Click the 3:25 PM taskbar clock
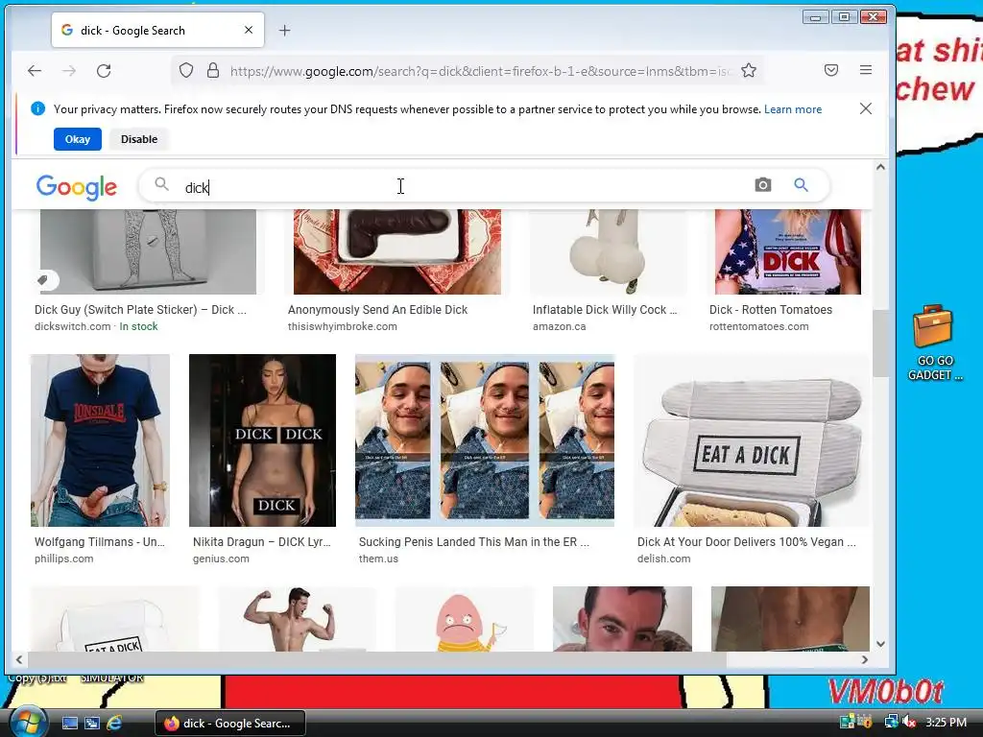 (x=946, y=723)
